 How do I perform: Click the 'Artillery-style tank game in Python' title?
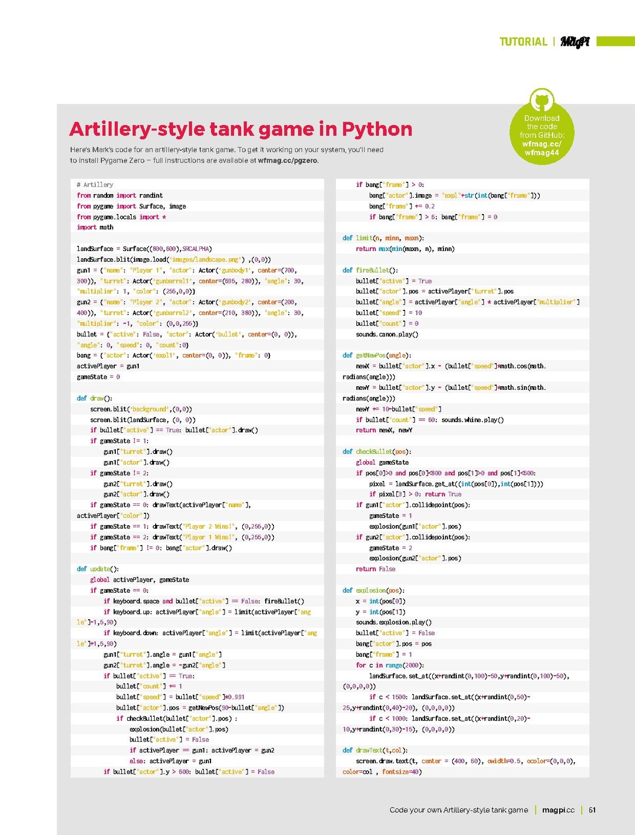[x=240, y=129]
